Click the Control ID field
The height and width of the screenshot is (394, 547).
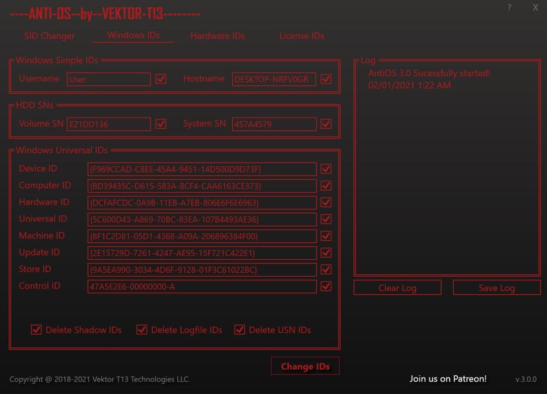pos(202,287)
